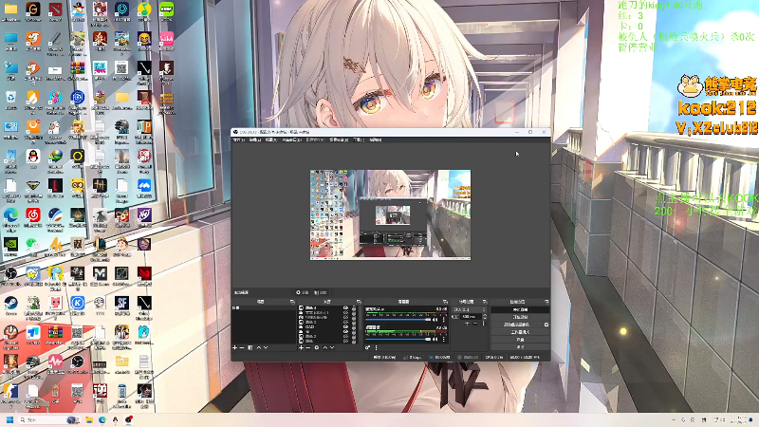Screen dimensions: 759x427
Task: Open the Steam desktop shortcut
Action: pos(10,303)
